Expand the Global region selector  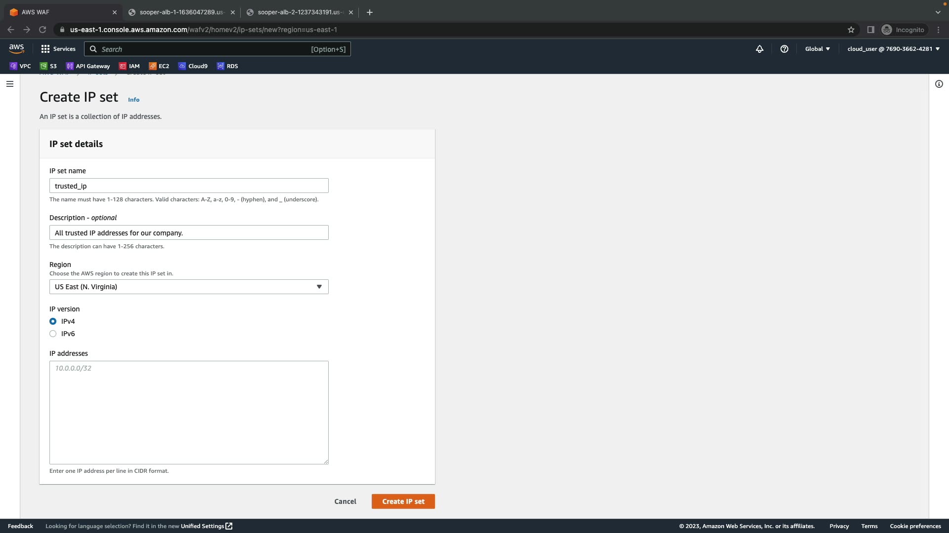[818, 49]
